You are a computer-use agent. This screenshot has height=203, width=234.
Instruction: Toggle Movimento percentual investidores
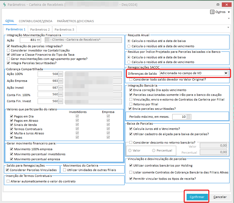coord(11,154)
